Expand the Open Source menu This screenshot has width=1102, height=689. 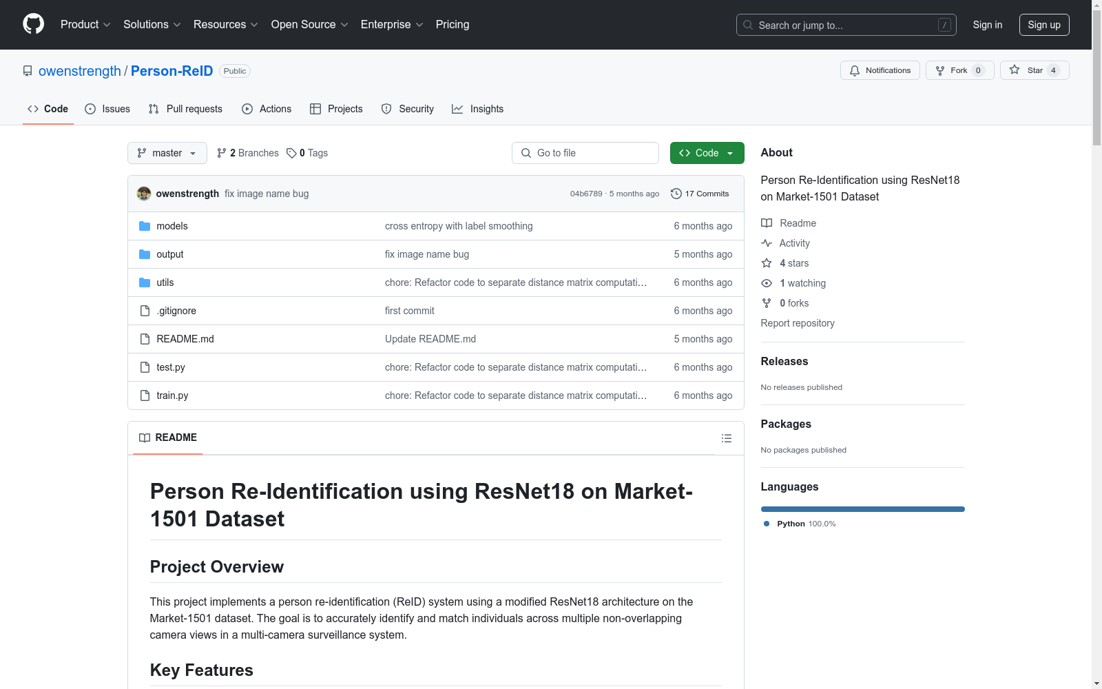pos(310,25)
